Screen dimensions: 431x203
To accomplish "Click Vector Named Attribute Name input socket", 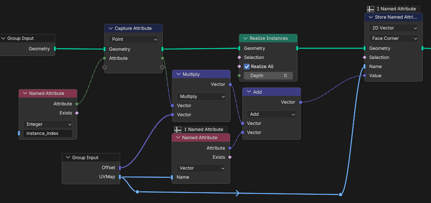I will (x=172, y=177).
